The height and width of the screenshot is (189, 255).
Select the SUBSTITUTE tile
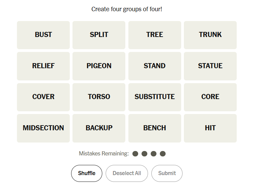[155, 97]
